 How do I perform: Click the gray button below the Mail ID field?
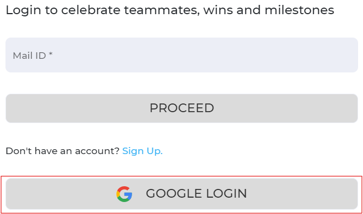[182, 108]
